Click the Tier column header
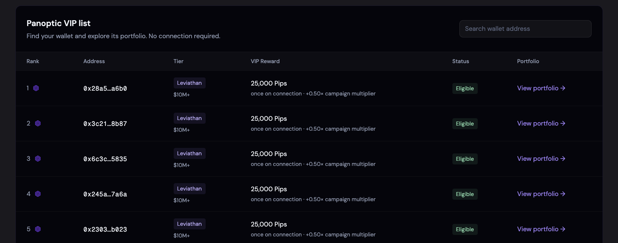Screen dimensions: 618x243 (x=178, y=61)
